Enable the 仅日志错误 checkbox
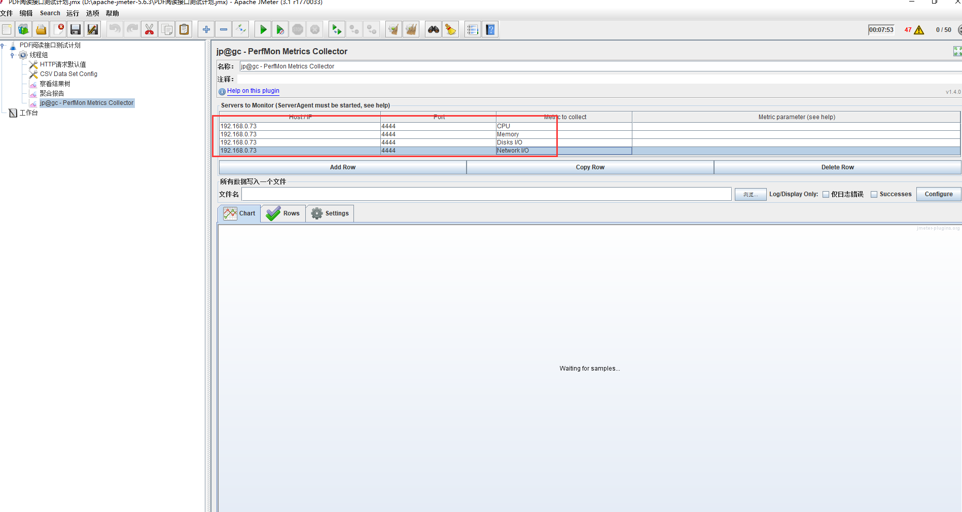962x512 pixels. point(826,195)
